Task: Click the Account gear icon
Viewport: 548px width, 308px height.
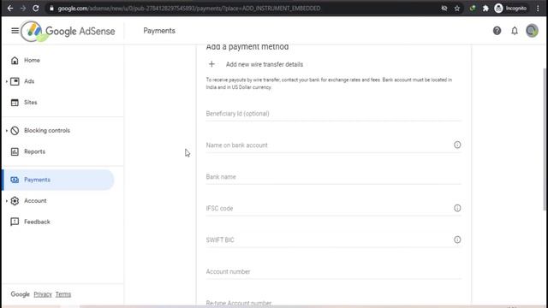Action: [15, 201]
